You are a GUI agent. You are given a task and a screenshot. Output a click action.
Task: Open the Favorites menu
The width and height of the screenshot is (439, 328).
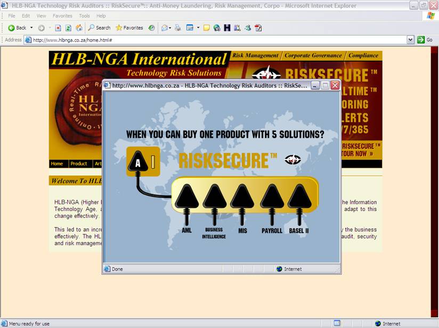click(x=62, y=16)
